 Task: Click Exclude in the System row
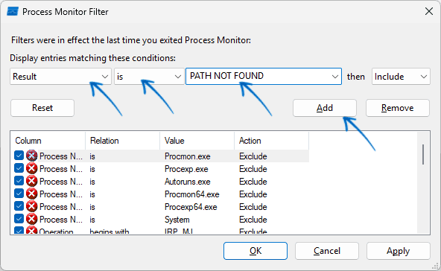coord(253,220)
